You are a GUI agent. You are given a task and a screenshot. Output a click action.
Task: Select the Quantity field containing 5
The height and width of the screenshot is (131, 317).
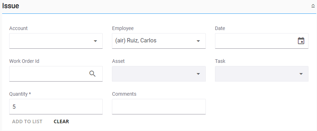pos(56,107)
